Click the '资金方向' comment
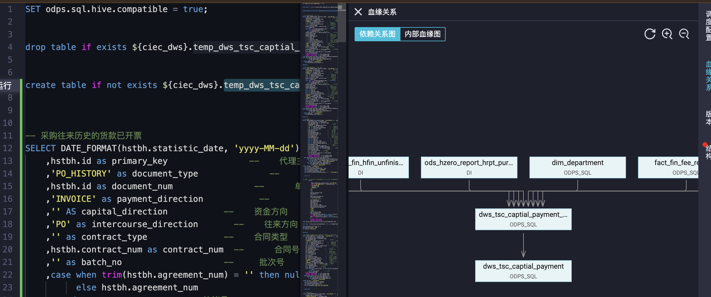The height and width of the screenshot is (297, 711). click(x=271, y=211)
